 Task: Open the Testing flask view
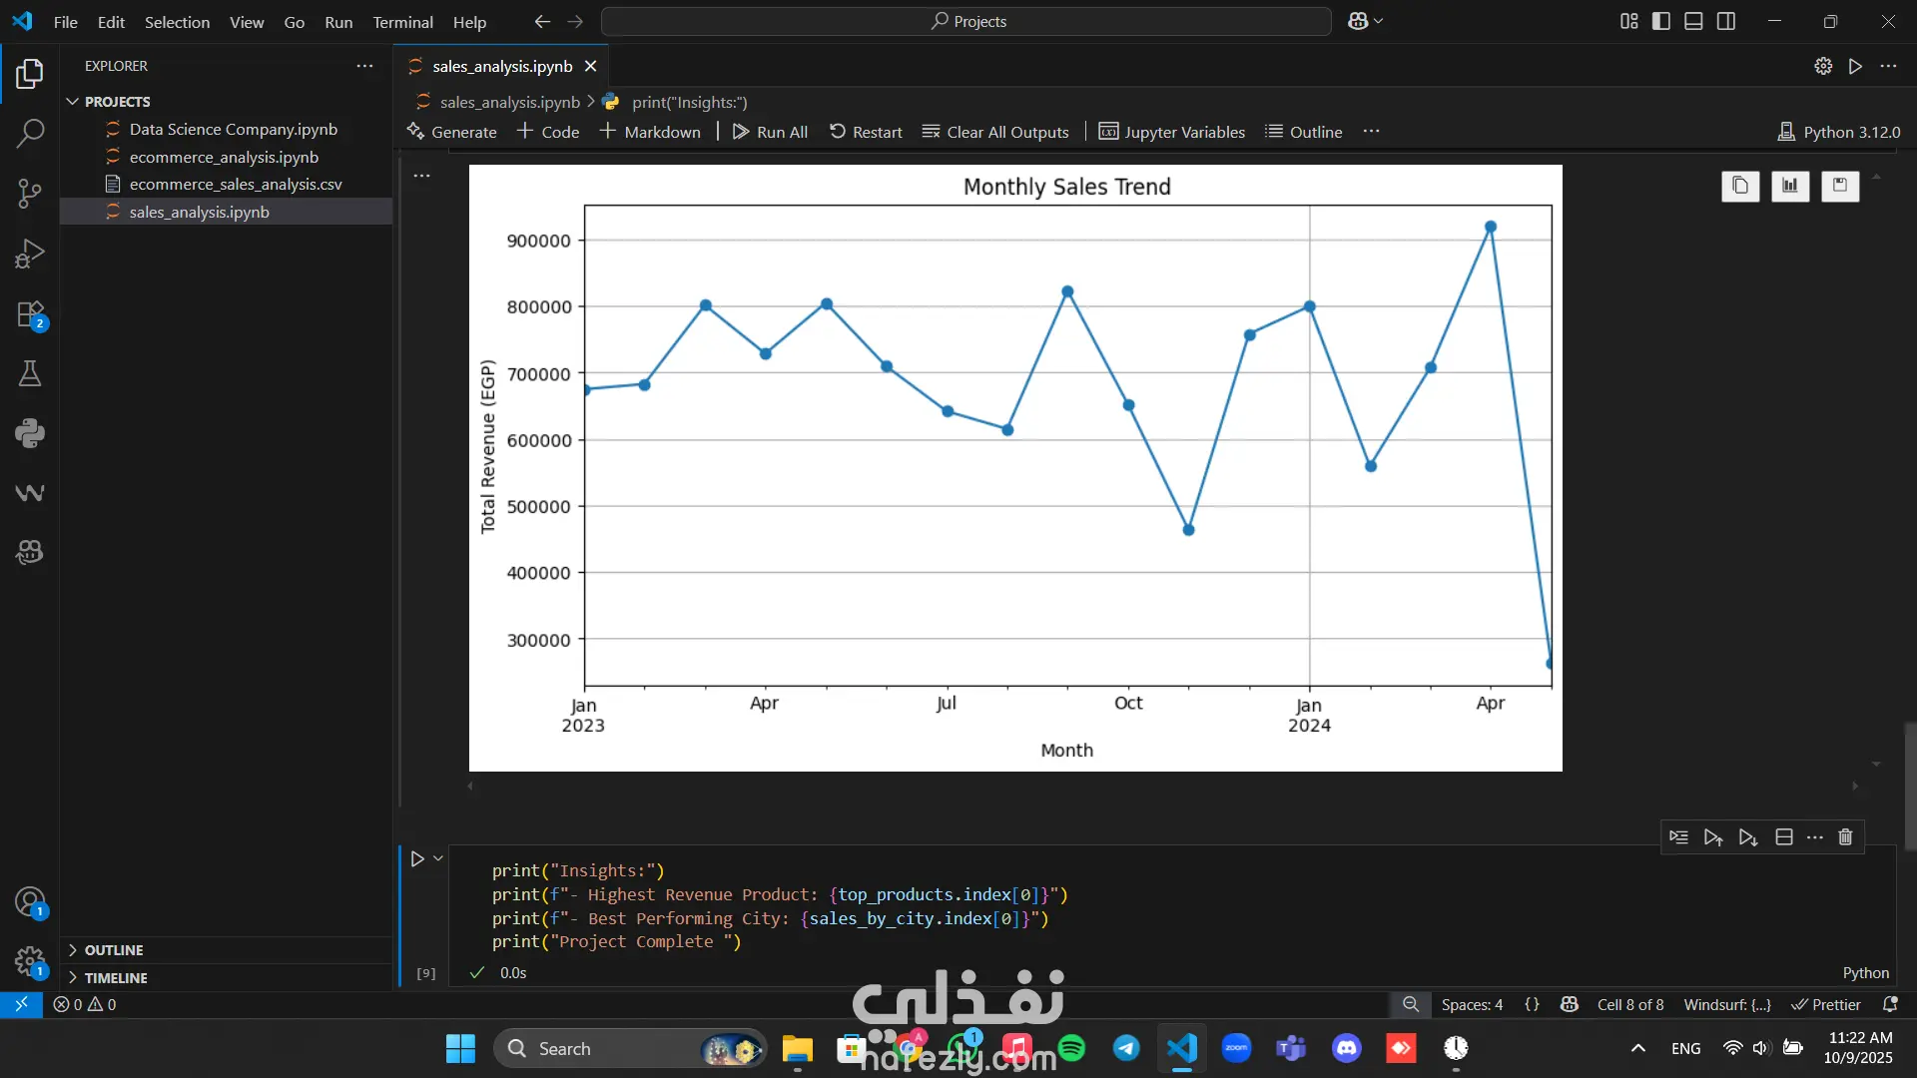click(x=30, y=373)
